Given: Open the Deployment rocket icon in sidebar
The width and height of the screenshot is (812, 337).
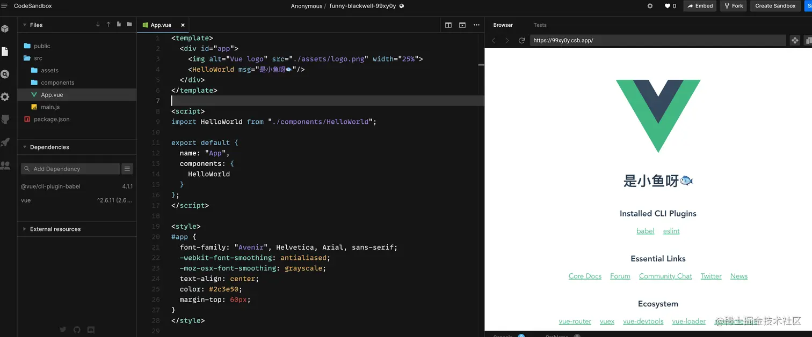Looking at the screenshot, I should 5,143.
